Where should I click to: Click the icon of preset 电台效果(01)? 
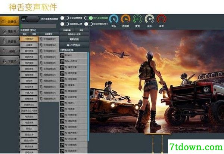coord(41,75)
